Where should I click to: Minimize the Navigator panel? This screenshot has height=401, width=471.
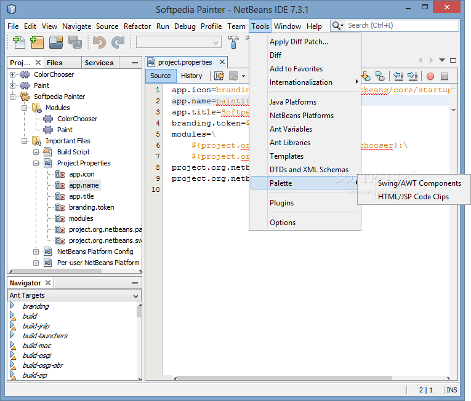click(x=135, y=283)
